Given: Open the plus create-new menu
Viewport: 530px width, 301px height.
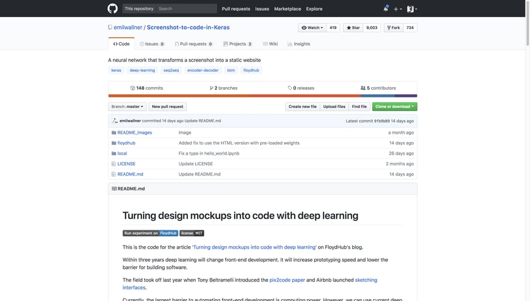Looking at the screenshot, I should [397, 9].
